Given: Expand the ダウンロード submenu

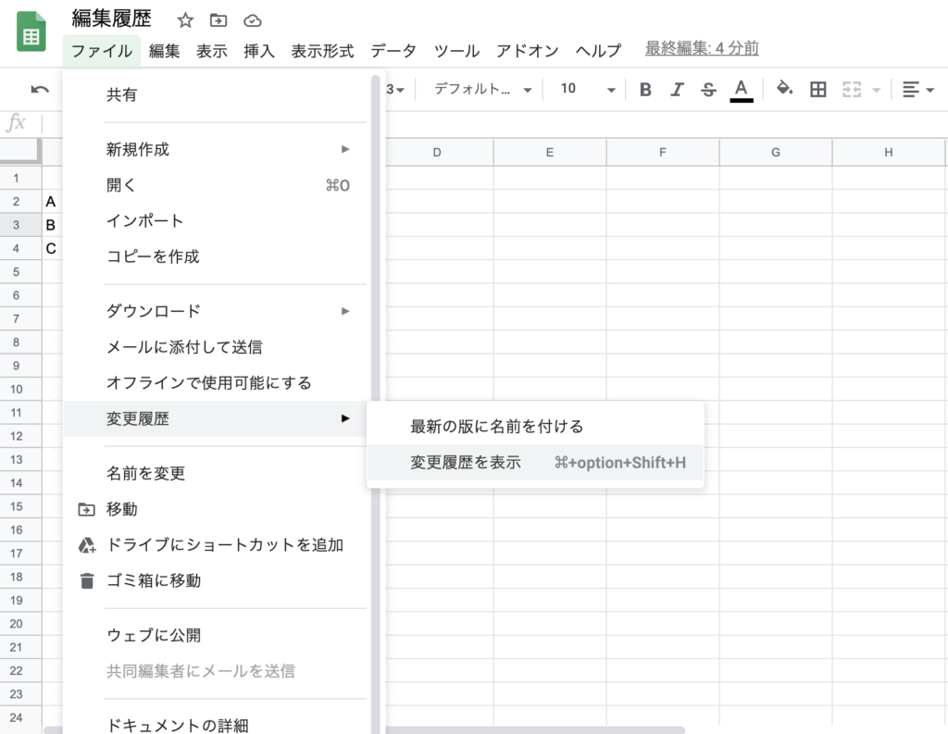Looking at the screenshot, I should 153,311.
